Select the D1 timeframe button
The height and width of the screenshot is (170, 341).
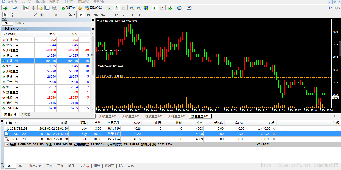(x=124, y=15)
